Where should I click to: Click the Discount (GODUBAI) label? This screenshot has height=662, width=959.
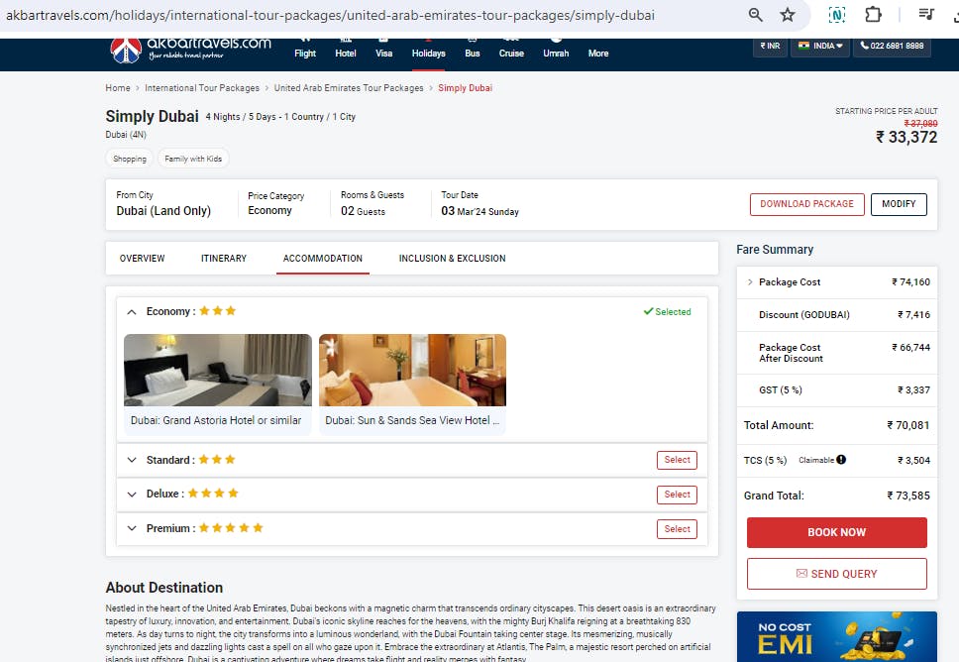[804, 314]
